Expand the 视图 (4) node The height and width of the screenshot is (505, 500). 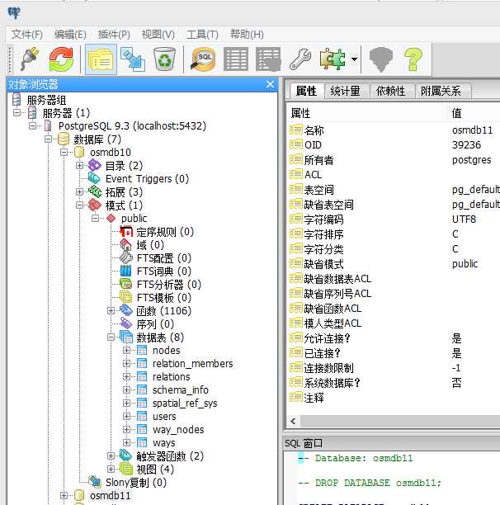click(111, 470)
